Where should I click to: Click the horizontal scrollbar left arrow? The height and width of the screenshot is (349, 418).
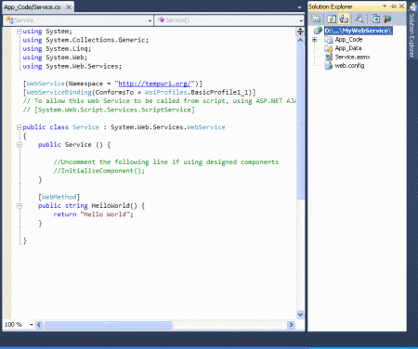pos(39,325)
